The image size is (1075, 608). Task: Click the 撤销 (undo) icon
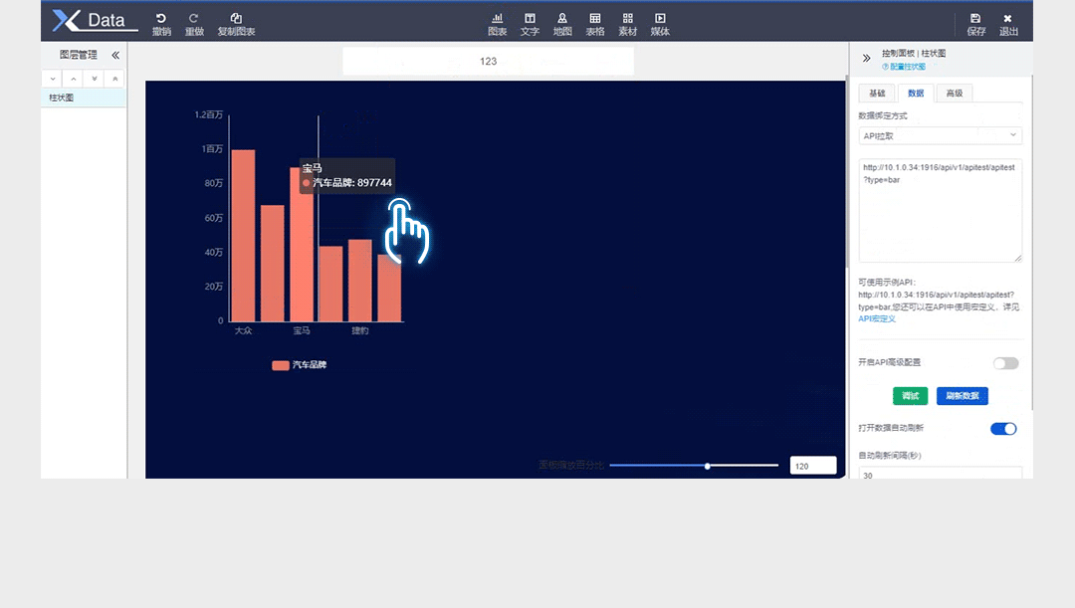coord(161,19)
